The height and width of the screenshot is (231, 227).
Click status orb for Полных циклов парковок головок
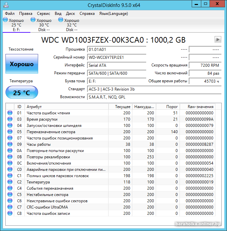click(10, 175)
